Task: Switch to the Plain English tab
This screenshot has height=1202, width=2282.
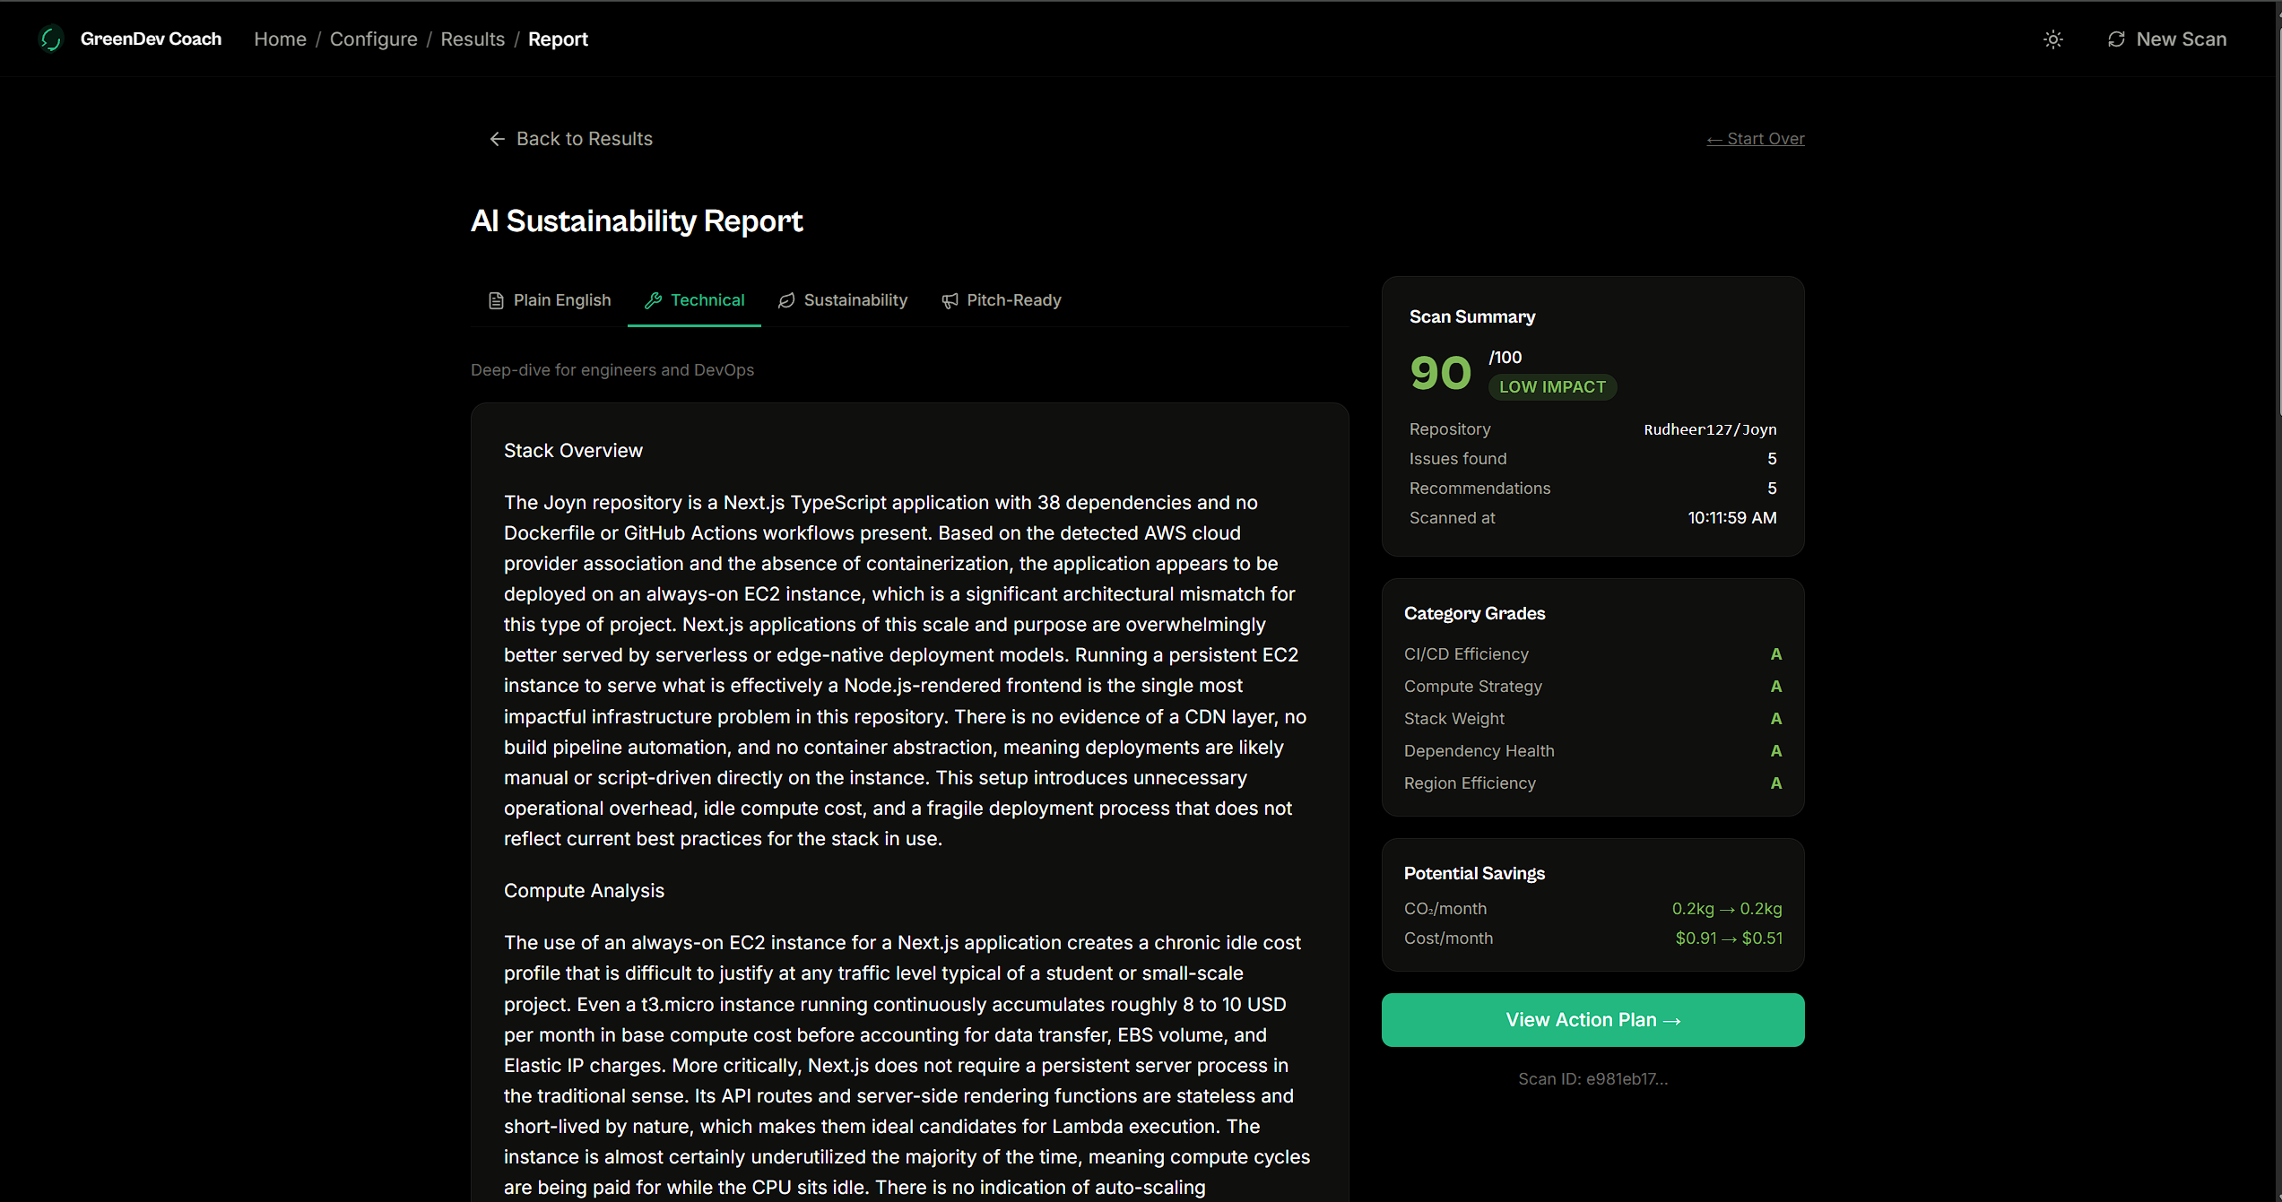Action: pos(561,300)
